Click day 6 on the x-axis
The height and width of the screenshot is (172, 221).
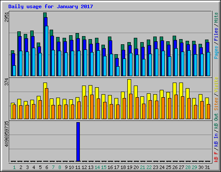(x=47, y=167)
